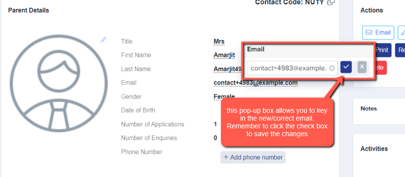This screenshot has height=177, width=405.
Task: Click the plus on Add phone number
Action: coord(226,157)
